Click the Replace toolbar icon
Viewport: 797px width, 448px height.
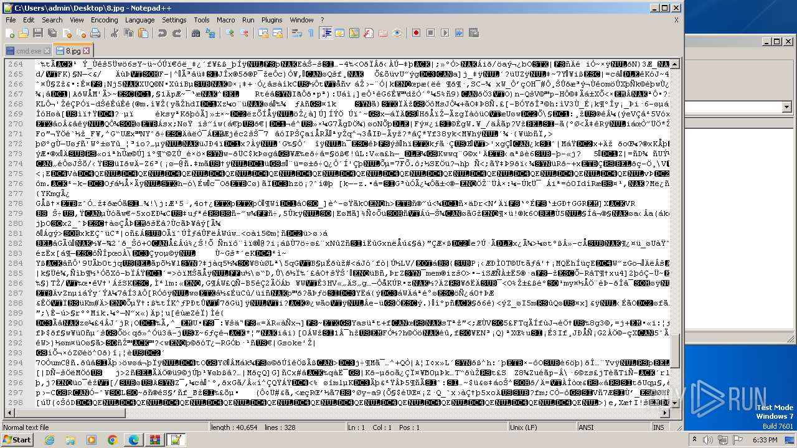[x=210, y=33]
